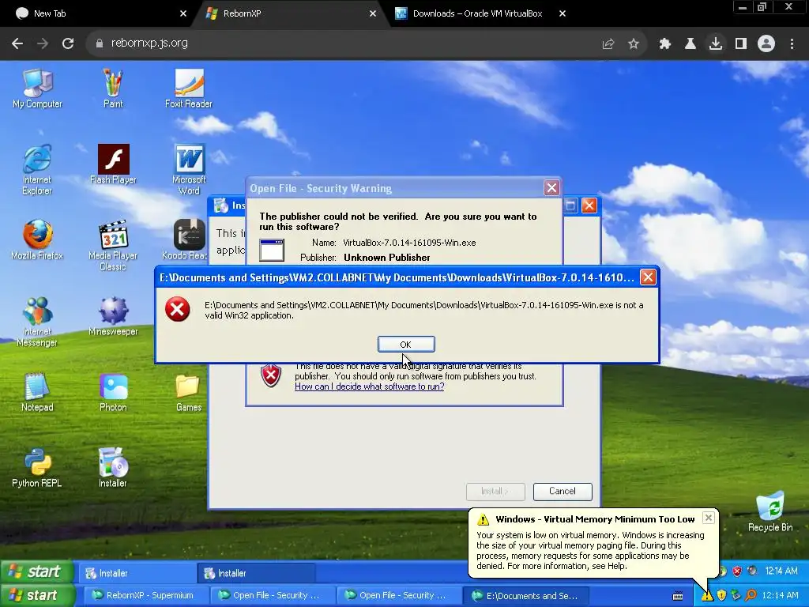809x607 pixels.
Task: Open browser downloads icon
Action: pyautogui.click(x=716, y=44)
